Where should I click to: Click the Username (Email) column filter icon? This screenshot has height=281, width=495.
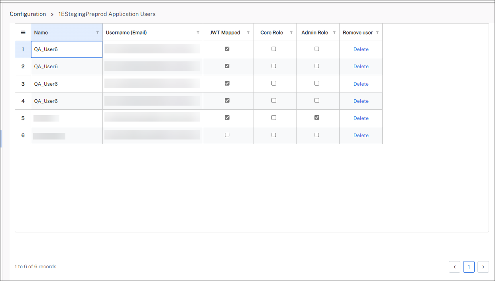[198, 32]
